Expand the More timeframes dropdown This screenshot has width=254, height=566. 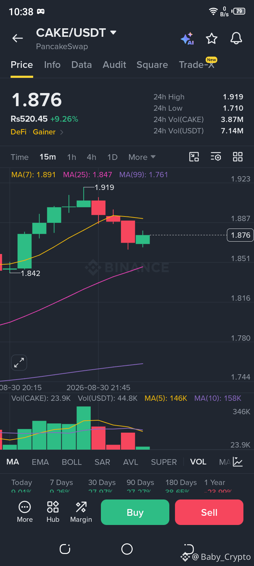click(142, 157)
